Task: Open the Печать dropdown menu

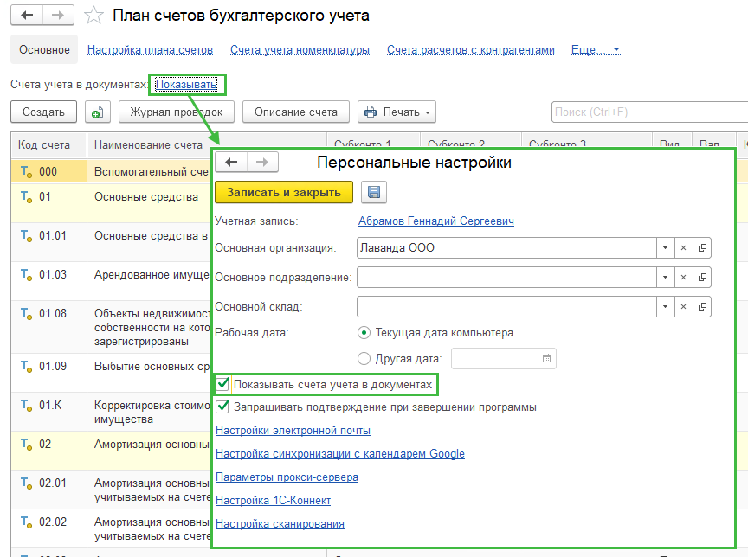Action: (x=397, y=112)
